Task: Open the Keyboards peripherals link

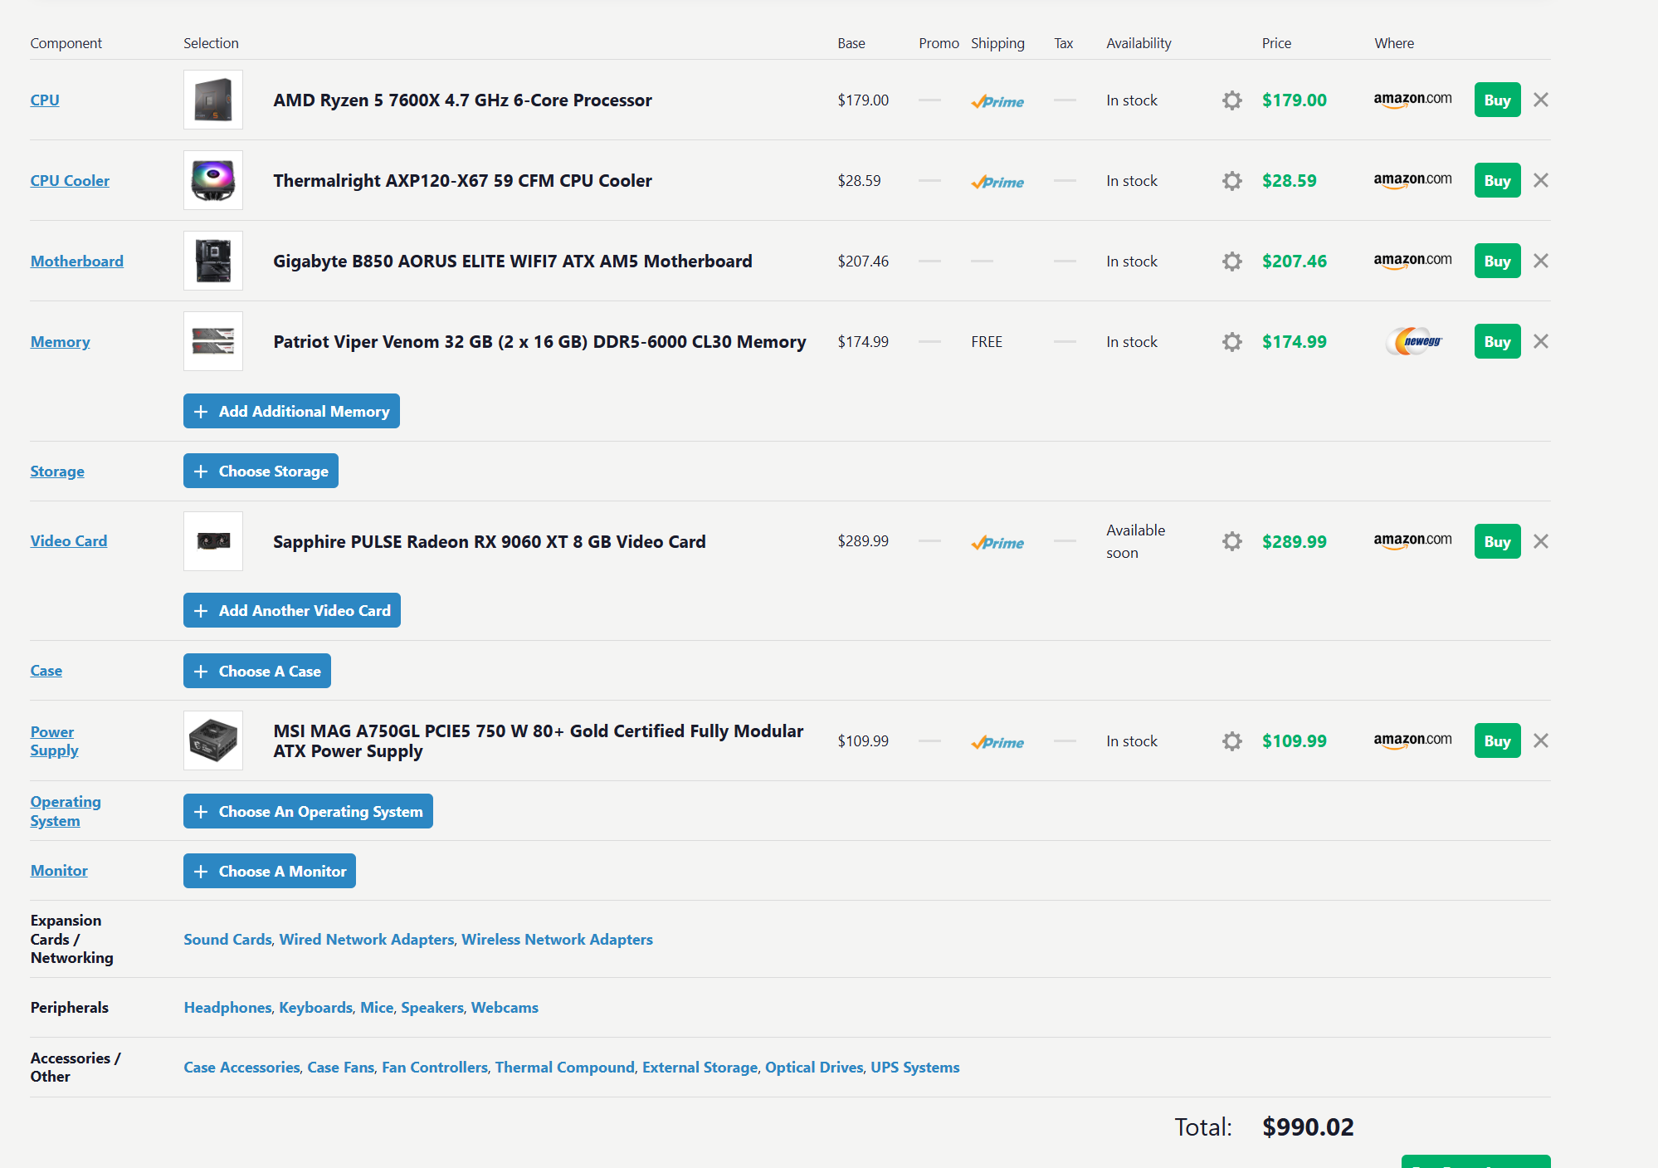Action: [315, 1007]
